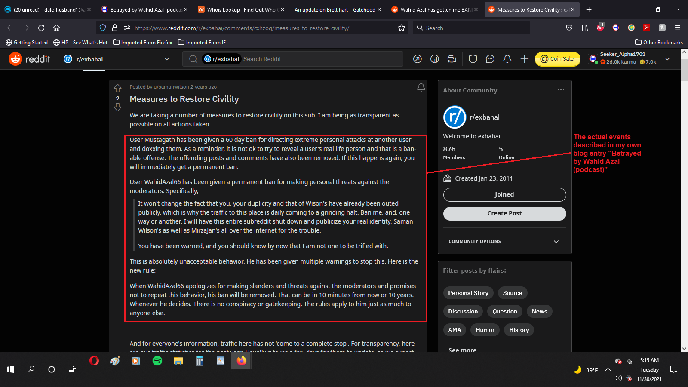Click the yellow Coin Sale button
Screen dimensions: 688x387
tap(557, 59)
